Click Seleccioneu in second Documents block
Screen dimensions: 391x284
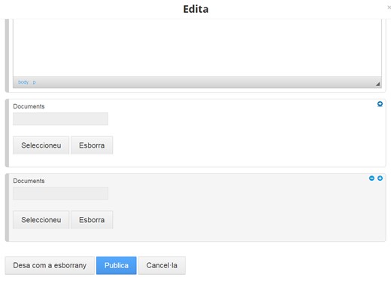[41, 220]
